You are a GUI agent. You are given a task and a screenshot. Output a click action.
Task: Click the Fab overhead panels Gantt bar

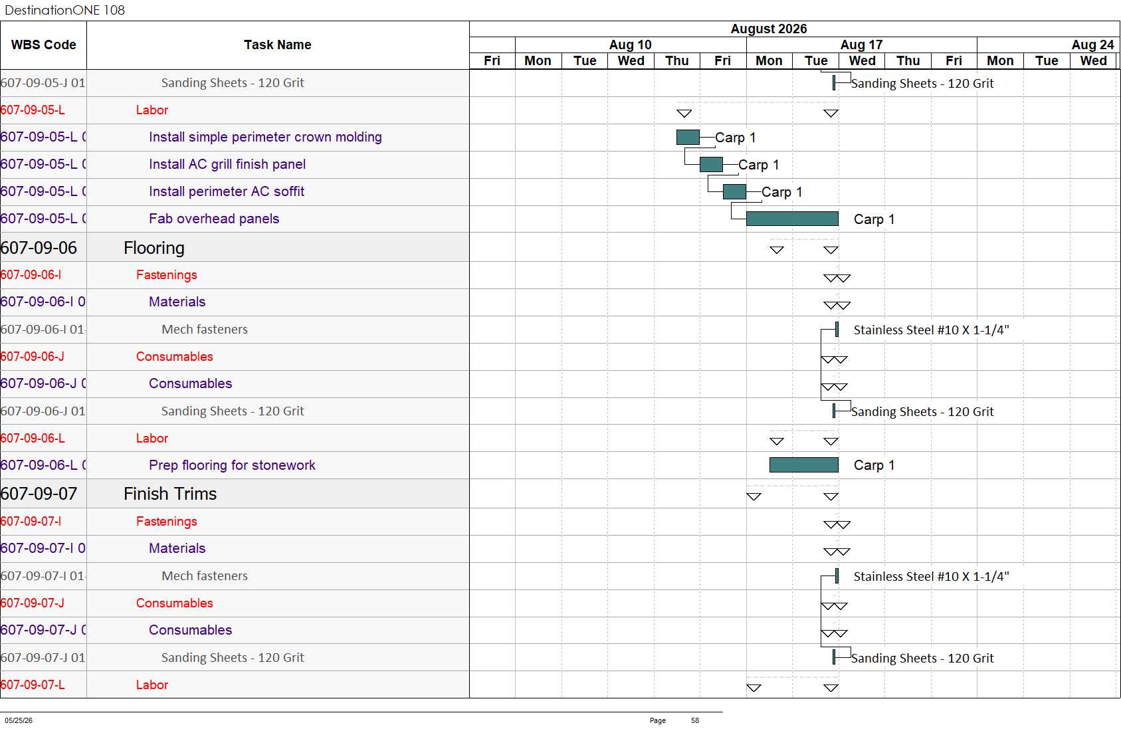(x=792, y=219)
